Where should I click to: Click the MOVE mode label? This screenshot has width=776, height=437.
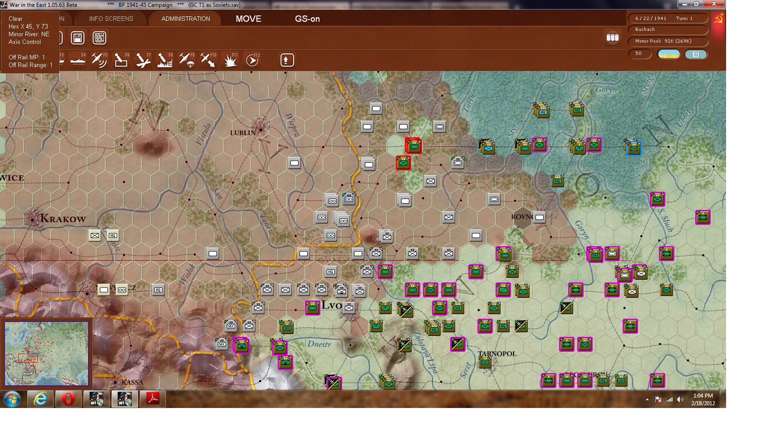pyautogui.click(x=248, y=19)
